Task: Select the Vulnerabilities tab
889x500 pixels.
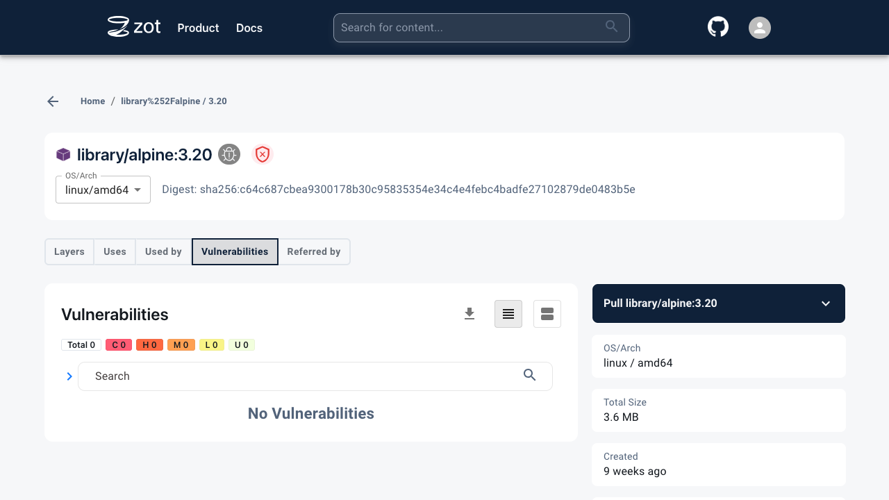Action: click(x=235, y=251)
